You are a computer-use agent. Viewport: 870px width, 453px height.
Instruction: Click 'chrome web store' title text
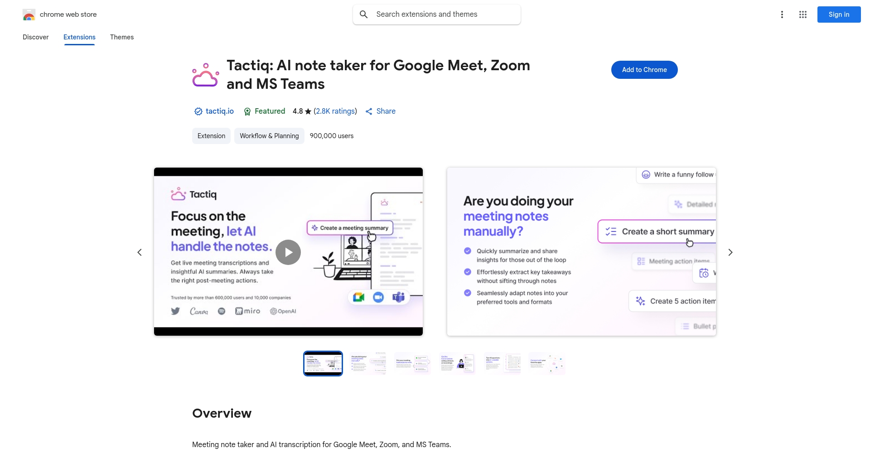click(x=68, y=14)
